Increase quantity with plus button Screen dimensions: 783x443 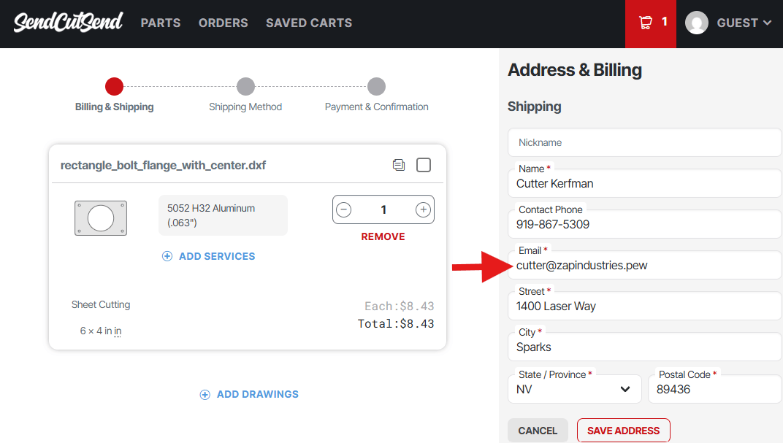(423, 210)
